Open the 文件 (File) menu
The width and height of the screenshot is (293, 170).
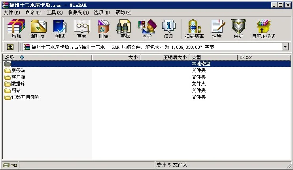(12, 13)
